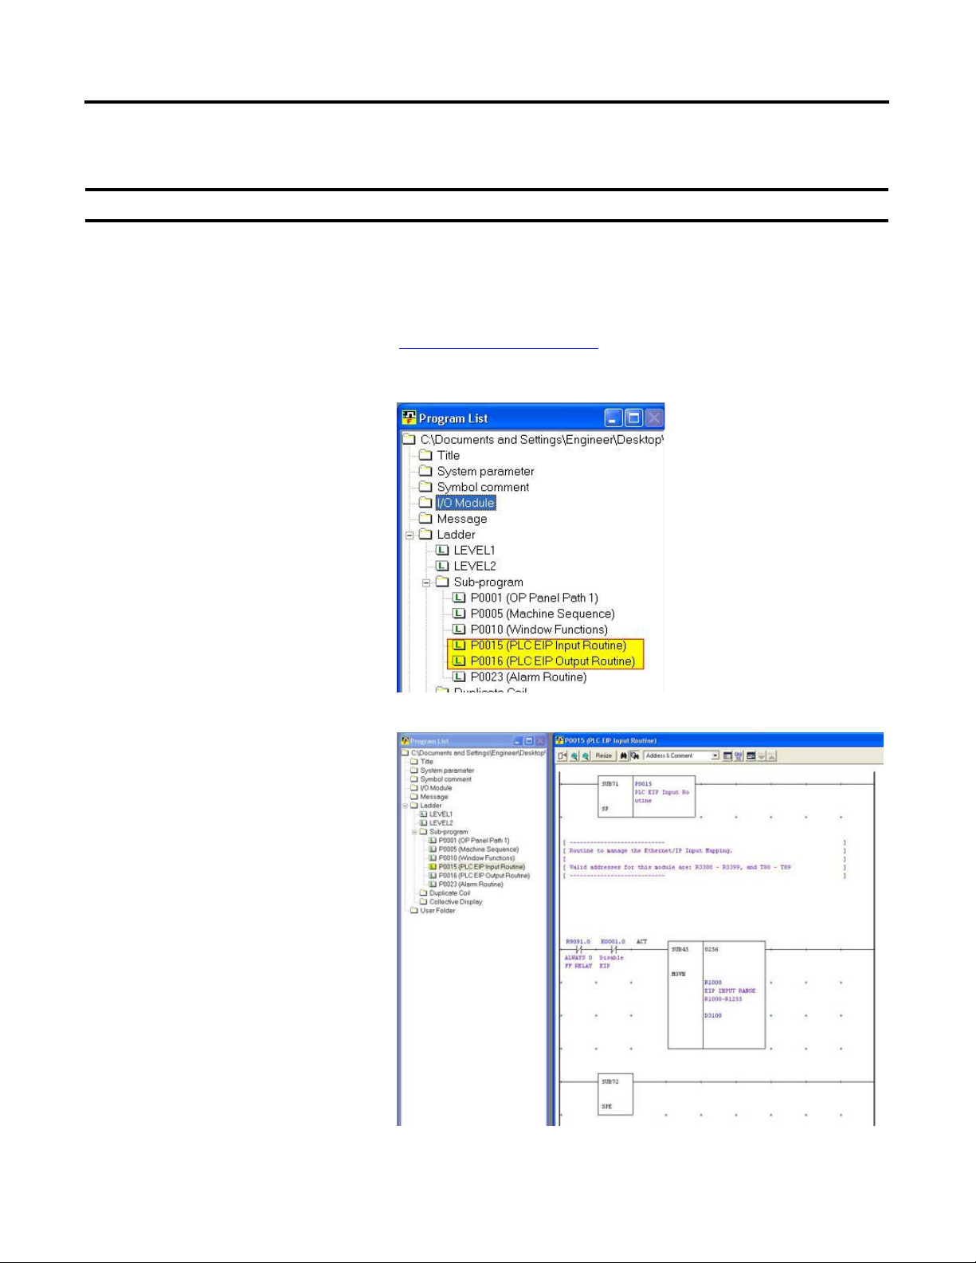The width and height of the screenshot is (976, 1263).
Task: Select the SUB72 SPE function block
Action: pos(615,1094)
